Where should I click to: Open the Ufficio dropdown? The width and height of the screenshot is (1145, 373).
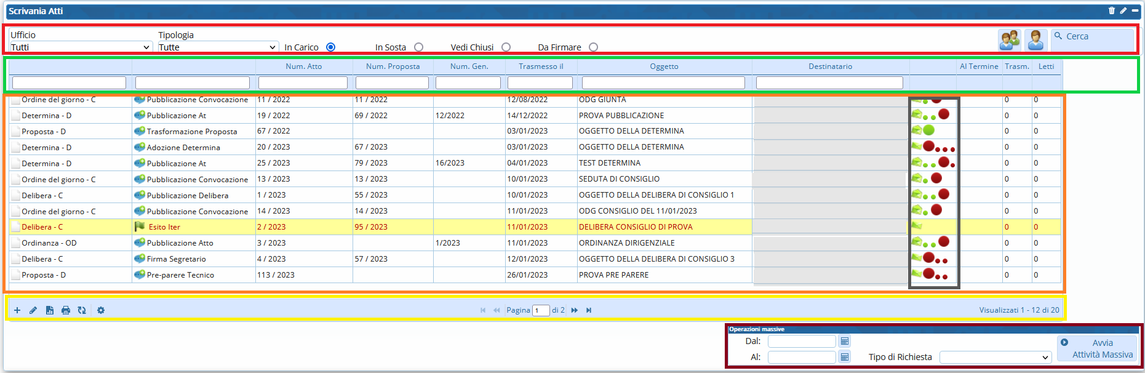point(81,47)
